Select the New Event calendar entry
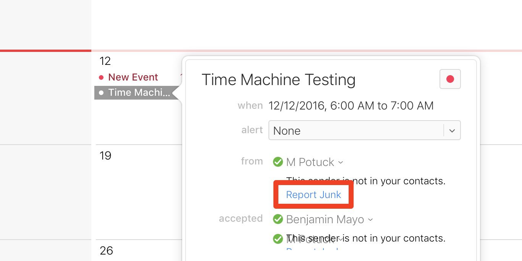The width and height of the screenshot is (522, 261). (x=133, y=77)
